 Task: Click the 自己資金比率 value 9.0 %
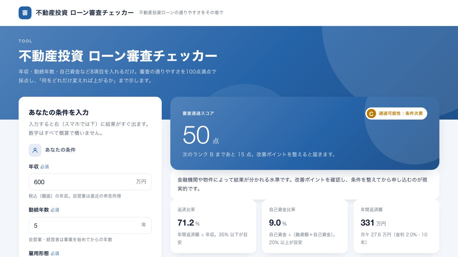[278, 223]
